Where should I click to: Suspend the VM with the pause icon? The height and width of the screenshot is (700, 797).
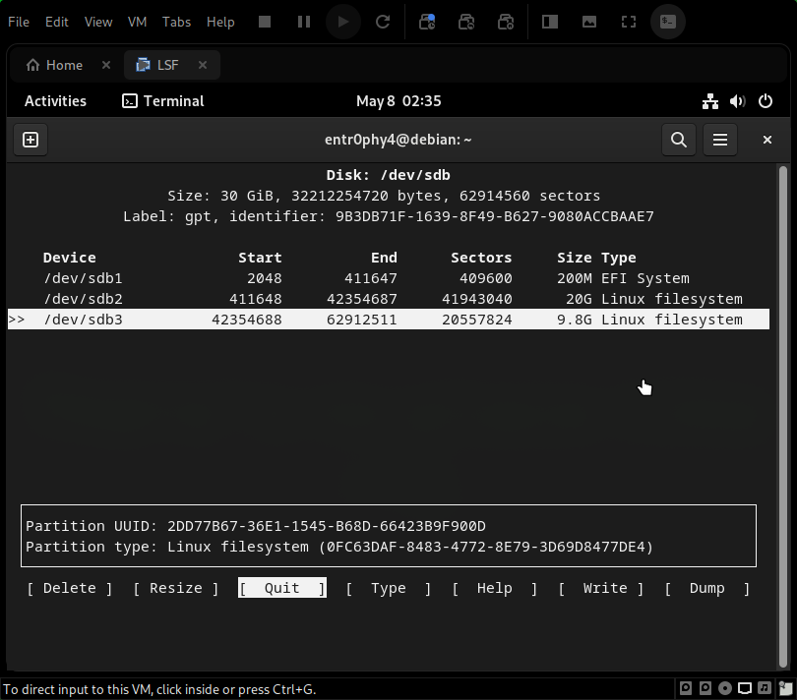pyautogui.click(x=304, y=22)
